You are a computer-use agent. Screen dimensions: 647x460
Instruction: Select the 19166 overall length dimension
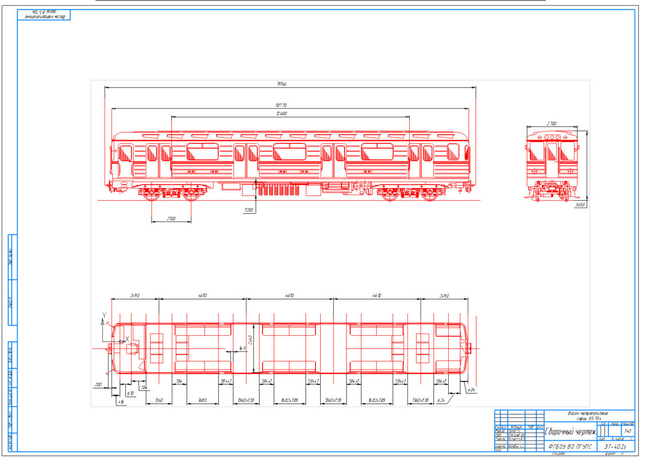tap(282, 84)
